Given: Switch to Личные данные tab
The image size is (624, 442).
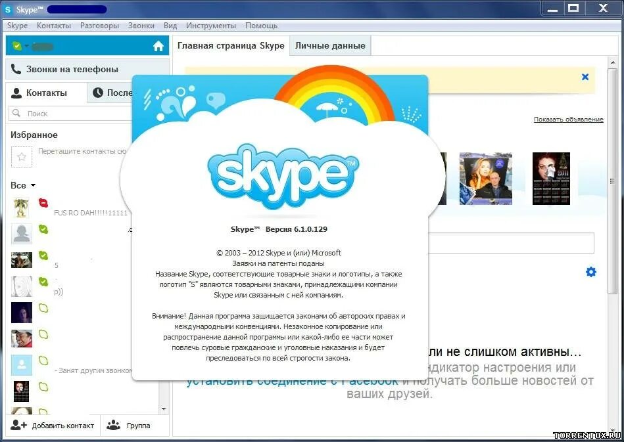Looking at the screenshot, I should [x=330, y=46].
